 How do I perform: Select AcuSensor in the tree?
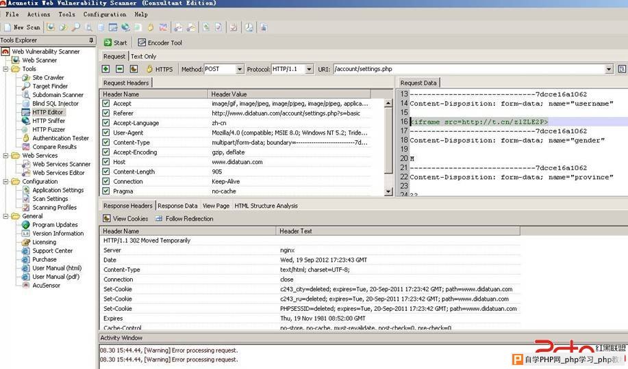coord(46,286)
